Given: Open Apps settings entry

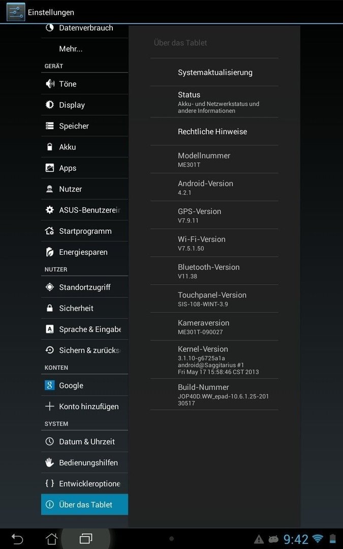Looking at the screenshot, I should point(84,168).
